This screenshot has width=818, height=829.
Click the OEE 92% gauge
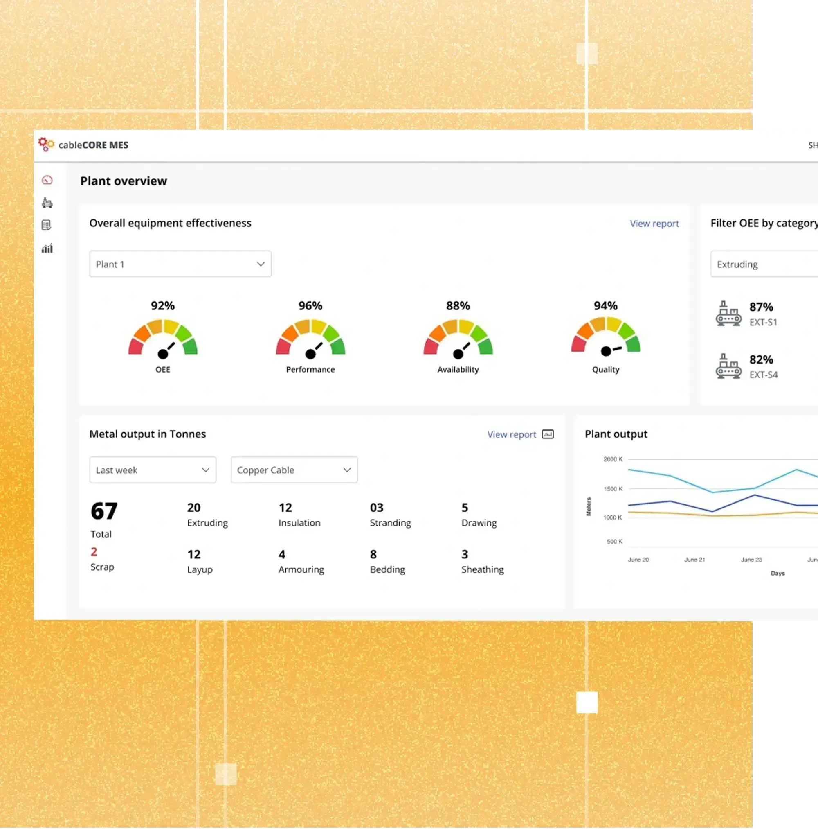(163, 338)
